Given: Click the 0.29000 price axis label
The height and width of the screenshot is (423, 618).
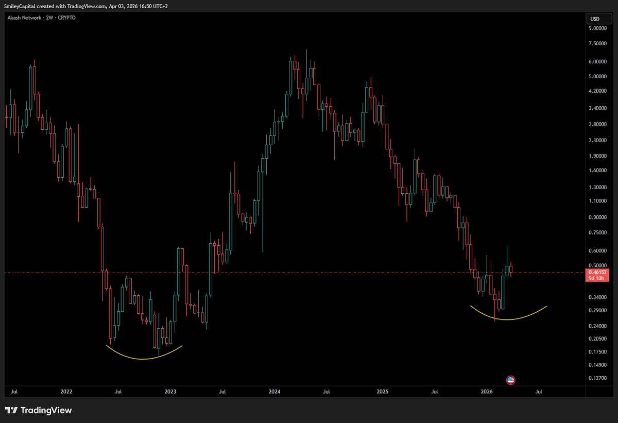Looking at the screenshot, I should (597, 311).
